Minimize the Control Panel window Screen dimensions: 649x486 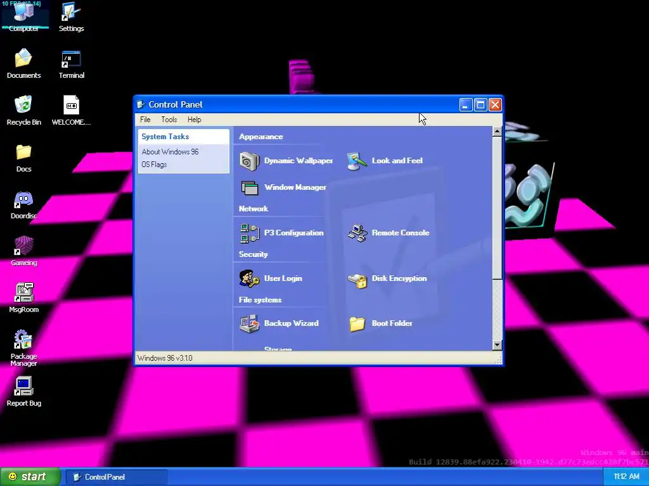pyautogui.click(x=466, y=105)
